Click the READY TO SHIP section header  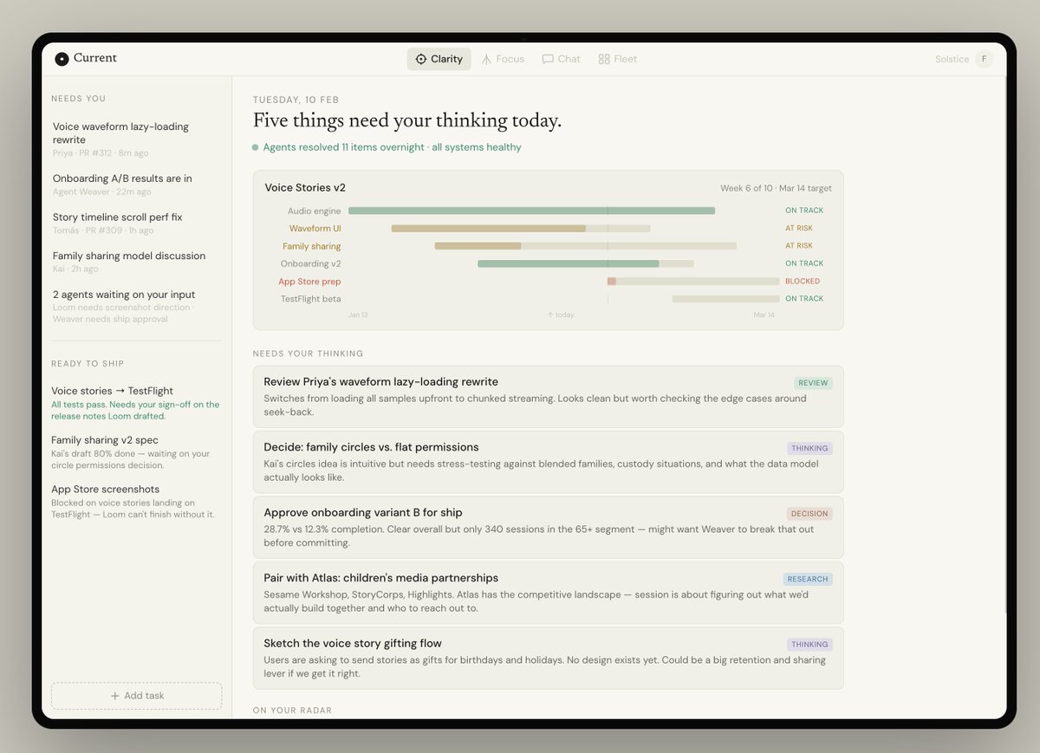(x=88, y=364)
